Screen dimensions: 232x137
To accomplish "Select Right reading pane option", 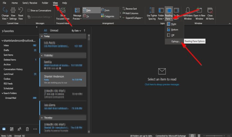I will coord(174,24).
